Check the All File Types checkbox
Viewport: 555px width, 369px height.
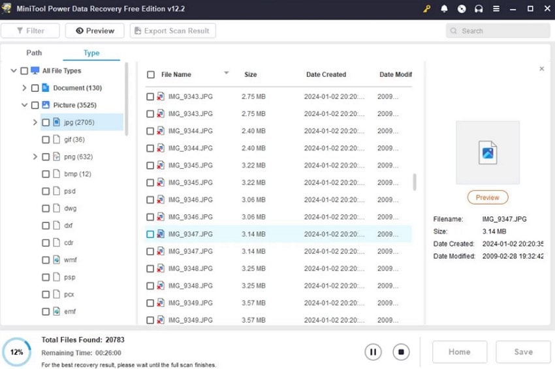pos(24,71)
